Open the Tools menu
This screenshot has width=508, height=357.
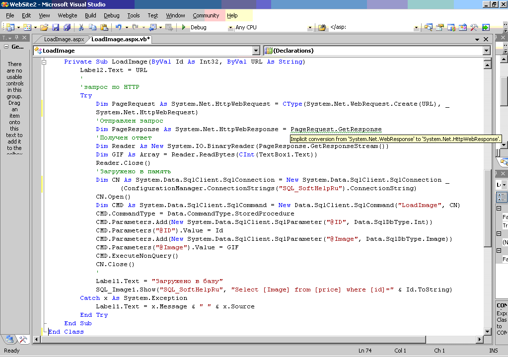(134, 15)
